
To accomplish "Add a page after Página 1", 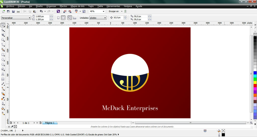I will [x=40, y=123].
